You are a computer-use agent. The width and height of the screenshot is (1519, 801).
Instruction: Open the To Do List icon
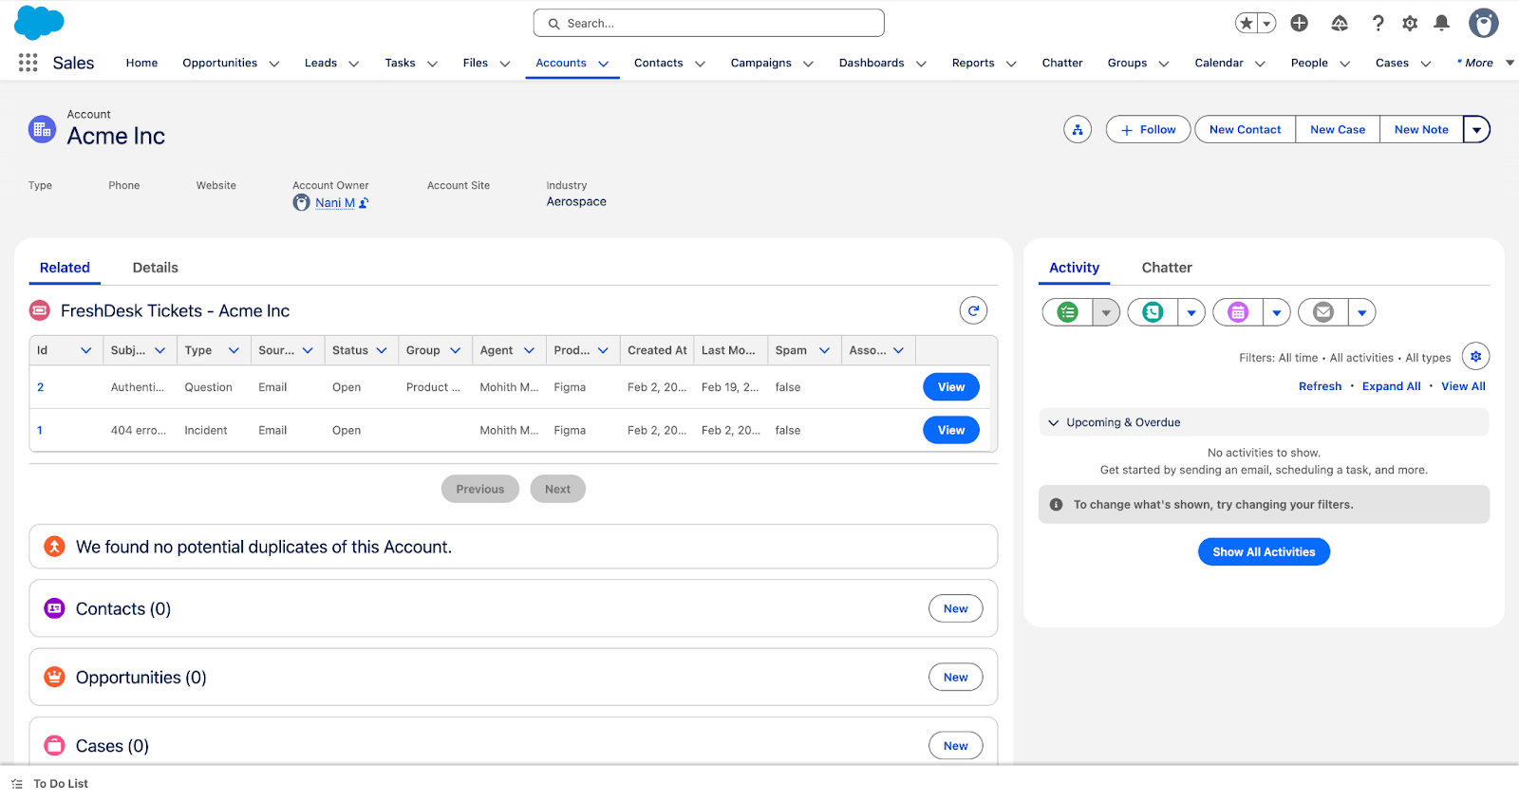[17, 784]
